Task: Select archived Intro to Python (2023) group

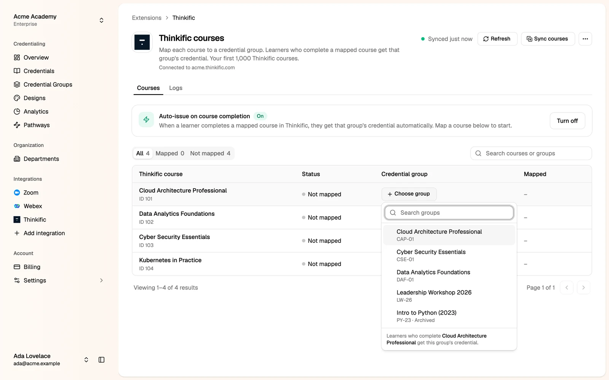Action: 449,316
